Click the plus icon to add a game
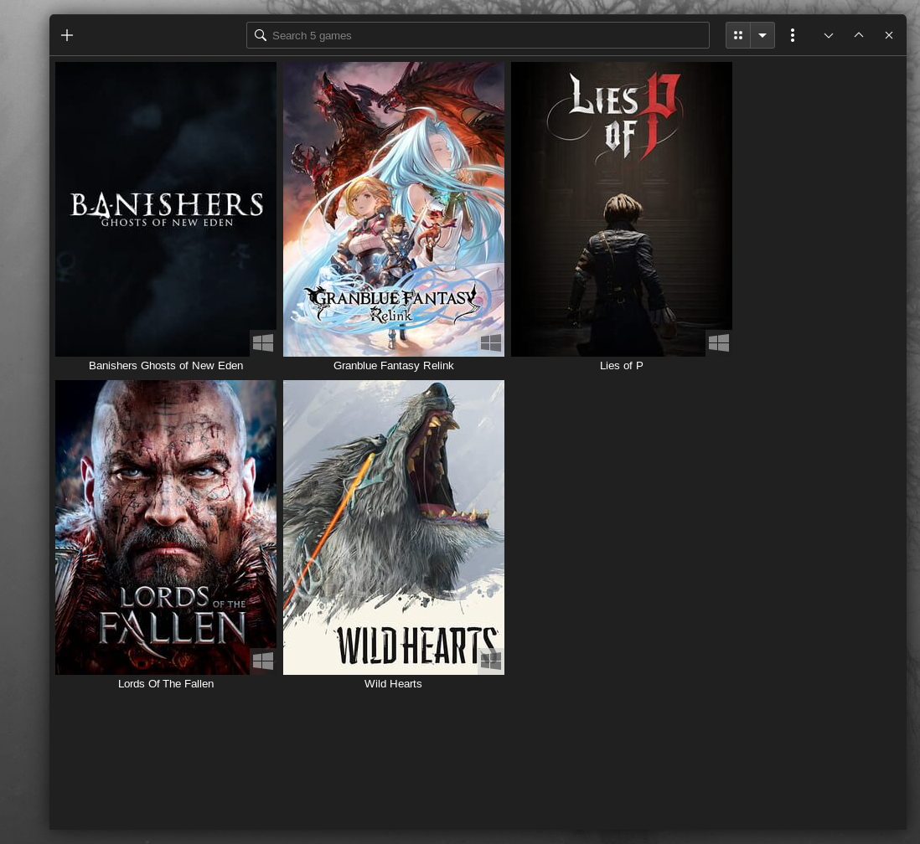This screenshot has width=920, height=844. click(x=67, y=35)
